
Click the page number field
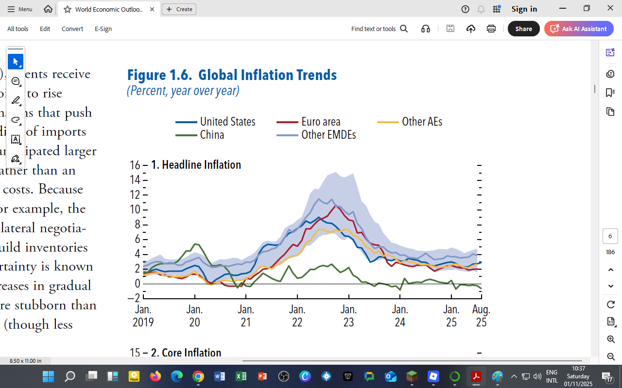610,236
